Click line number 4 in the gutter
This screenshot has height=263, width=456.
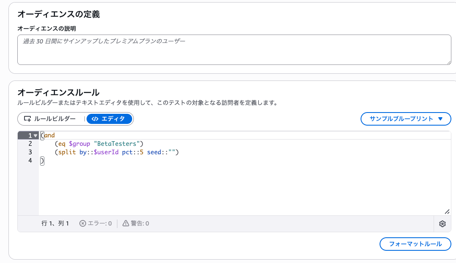coord(30,161)
